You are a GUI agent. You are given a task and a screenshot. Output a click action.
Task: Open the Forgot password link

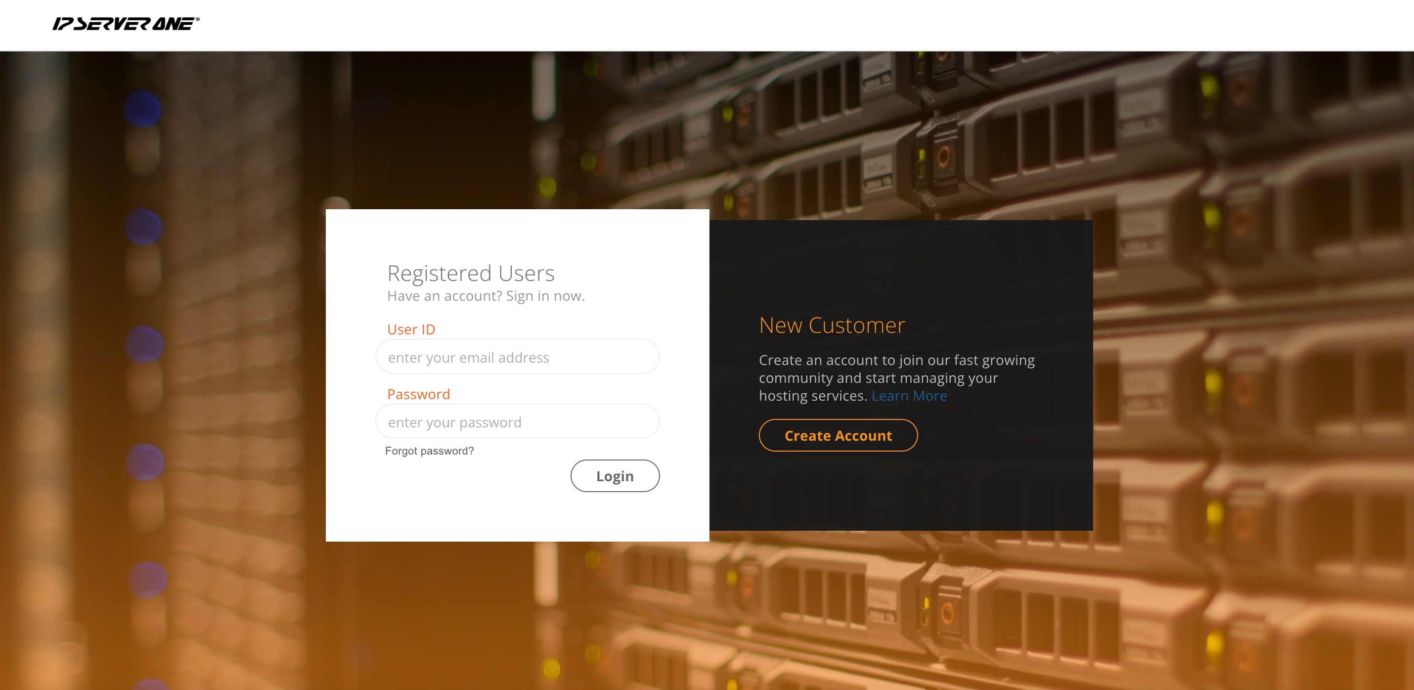point(429,451)
